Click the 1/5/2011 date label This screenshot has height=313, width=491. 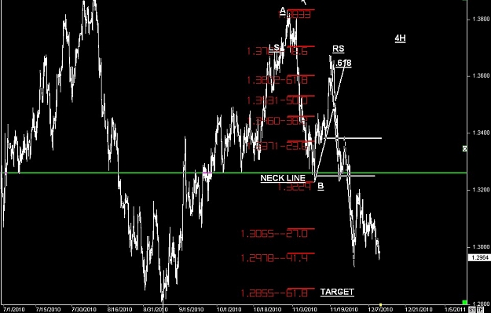pos(455,310)
